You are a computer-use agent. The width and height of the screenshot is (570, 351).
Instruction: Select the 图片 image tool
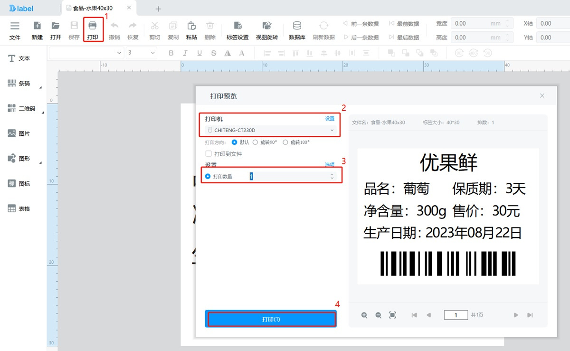pyautogui.click(x=18, y=133)
